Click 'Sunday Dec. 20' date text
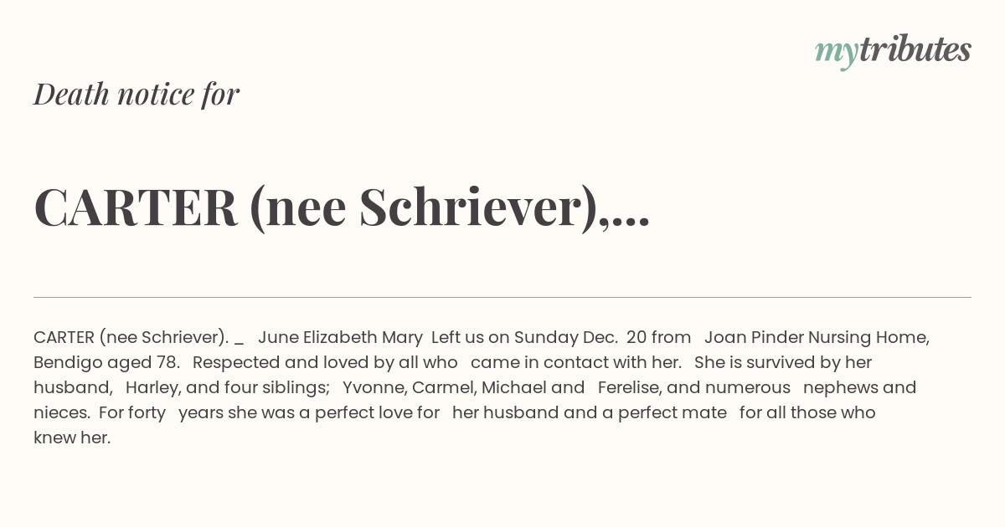Screen dimensions: 1005x527 (x=580, y=337)
